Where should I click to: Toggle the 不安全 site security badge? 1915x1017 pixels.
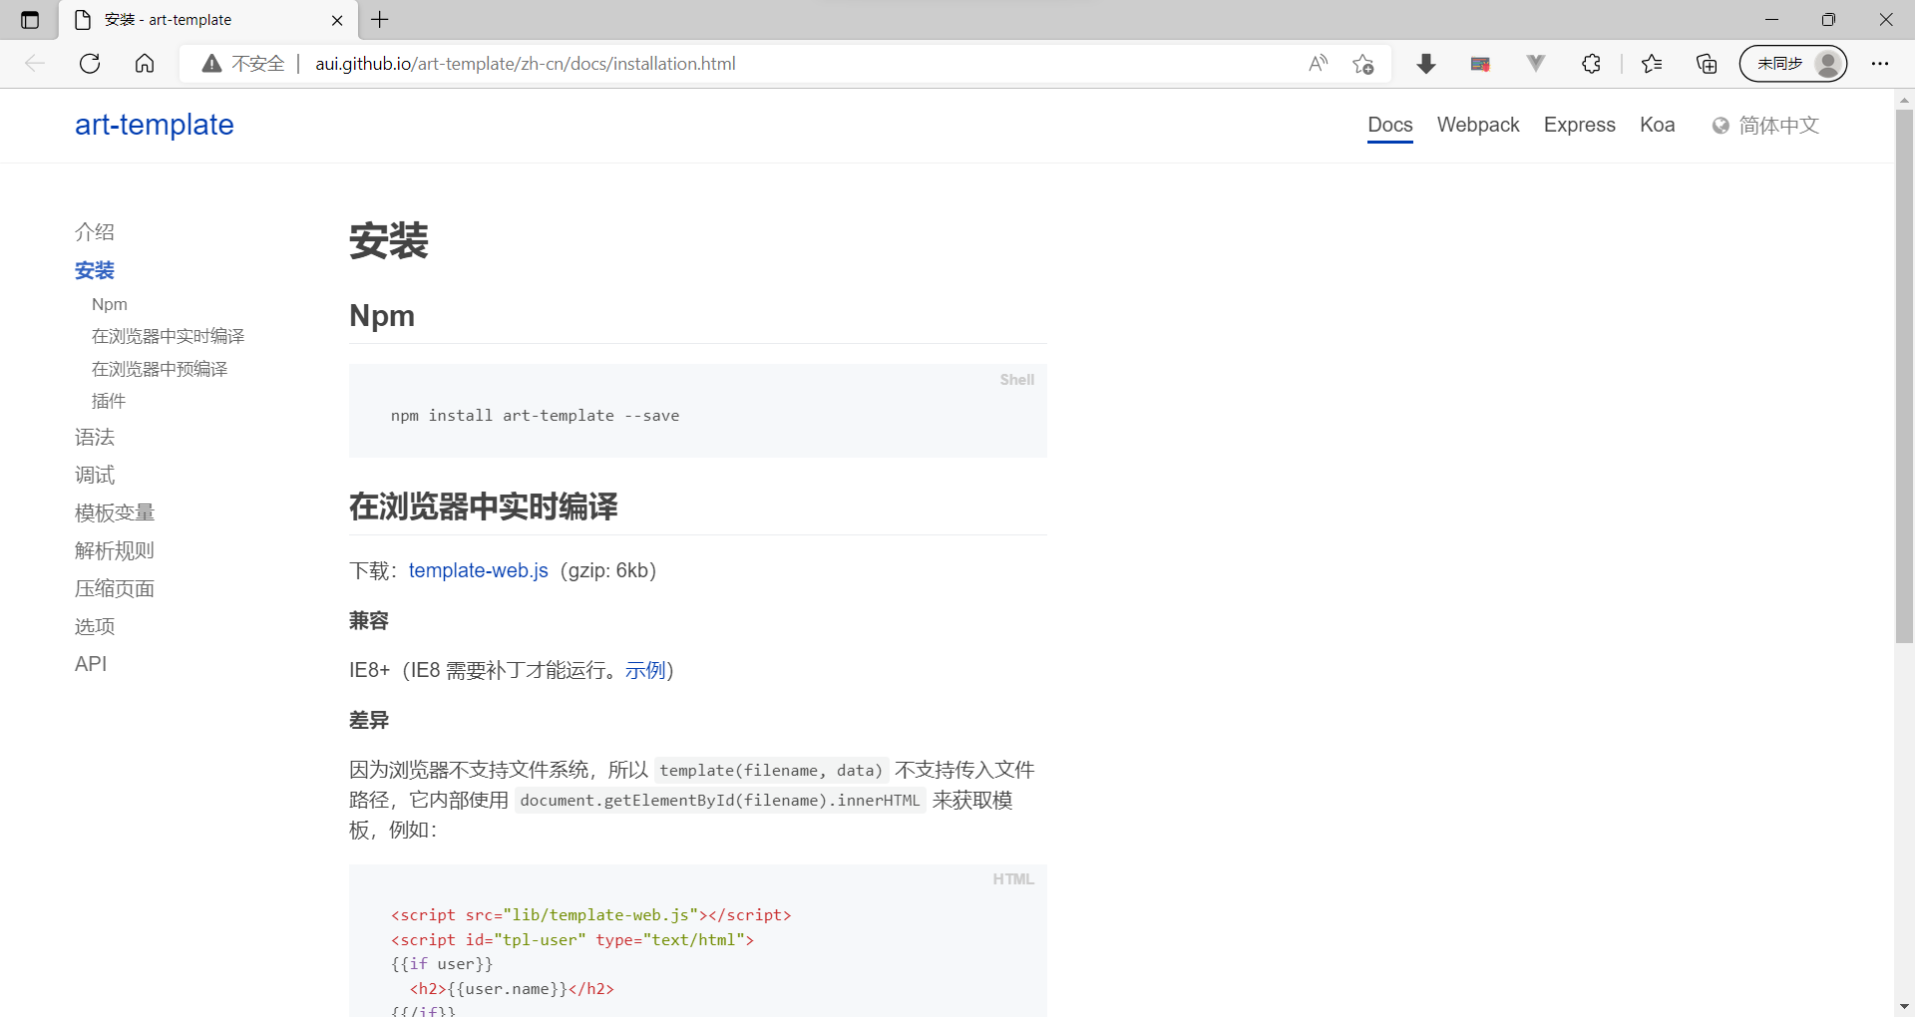[x=242, y=63]
